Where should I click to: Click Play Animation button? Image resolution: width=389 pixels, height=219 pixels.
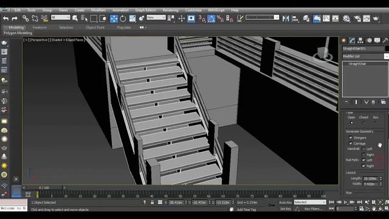click(346, 203)
